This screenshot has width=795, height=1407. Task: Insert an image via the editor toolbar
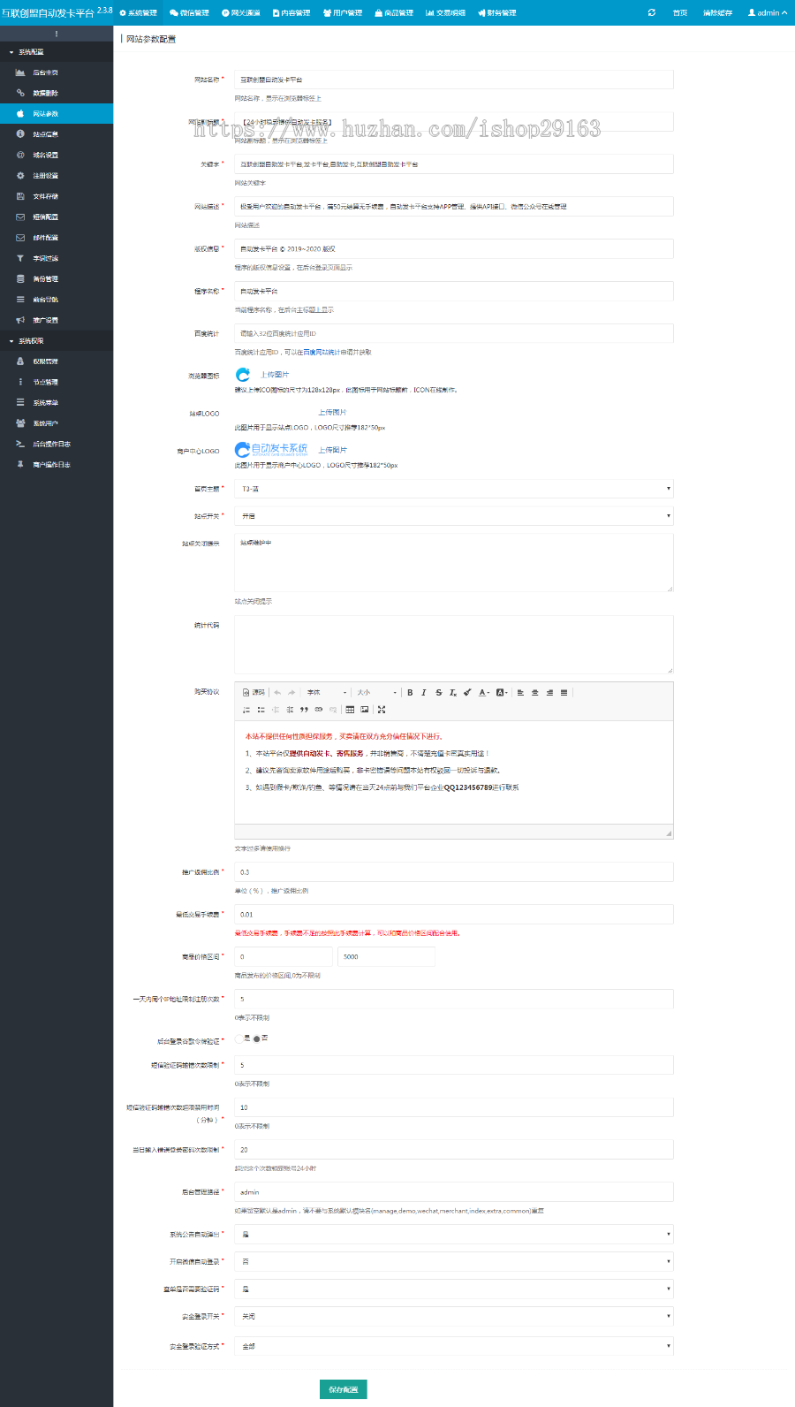click(364, 710)
